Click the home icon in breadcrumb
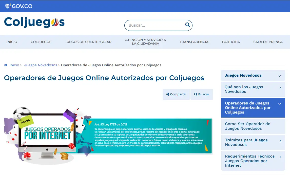This screenshot has width=290, height=176. tap(6, 65)
